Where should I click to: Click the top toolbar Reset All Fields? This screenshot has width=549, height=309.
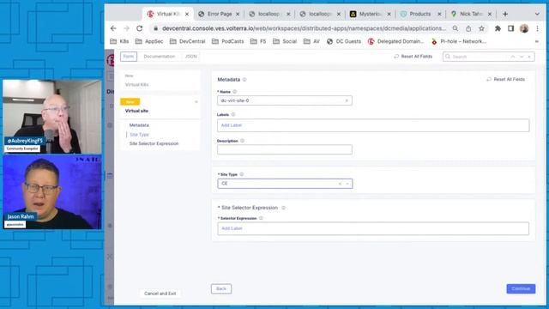click(413, 57)
